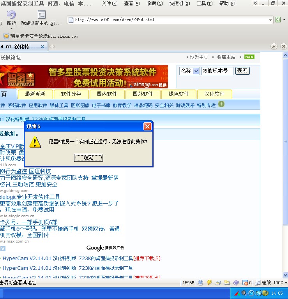Open the 收藏(A) menu

coord(155,4)
